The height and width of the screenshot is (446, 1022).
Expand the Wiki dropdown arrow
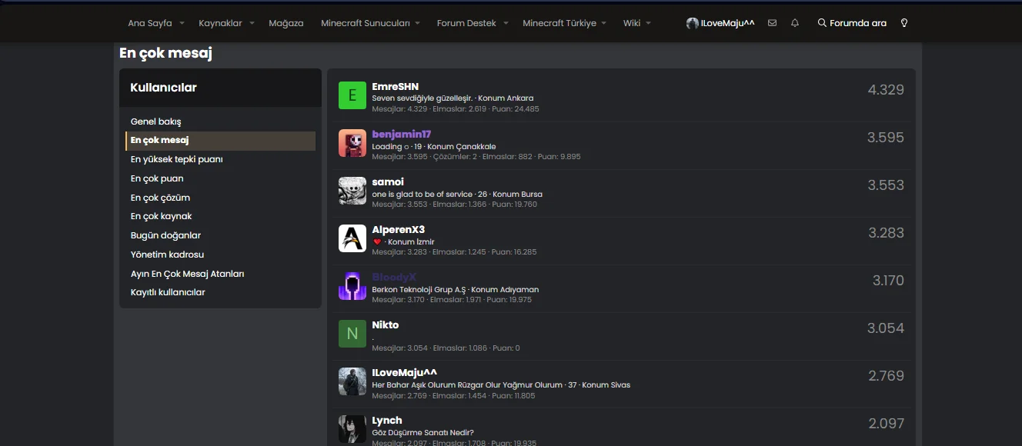(x=649, y=23)
